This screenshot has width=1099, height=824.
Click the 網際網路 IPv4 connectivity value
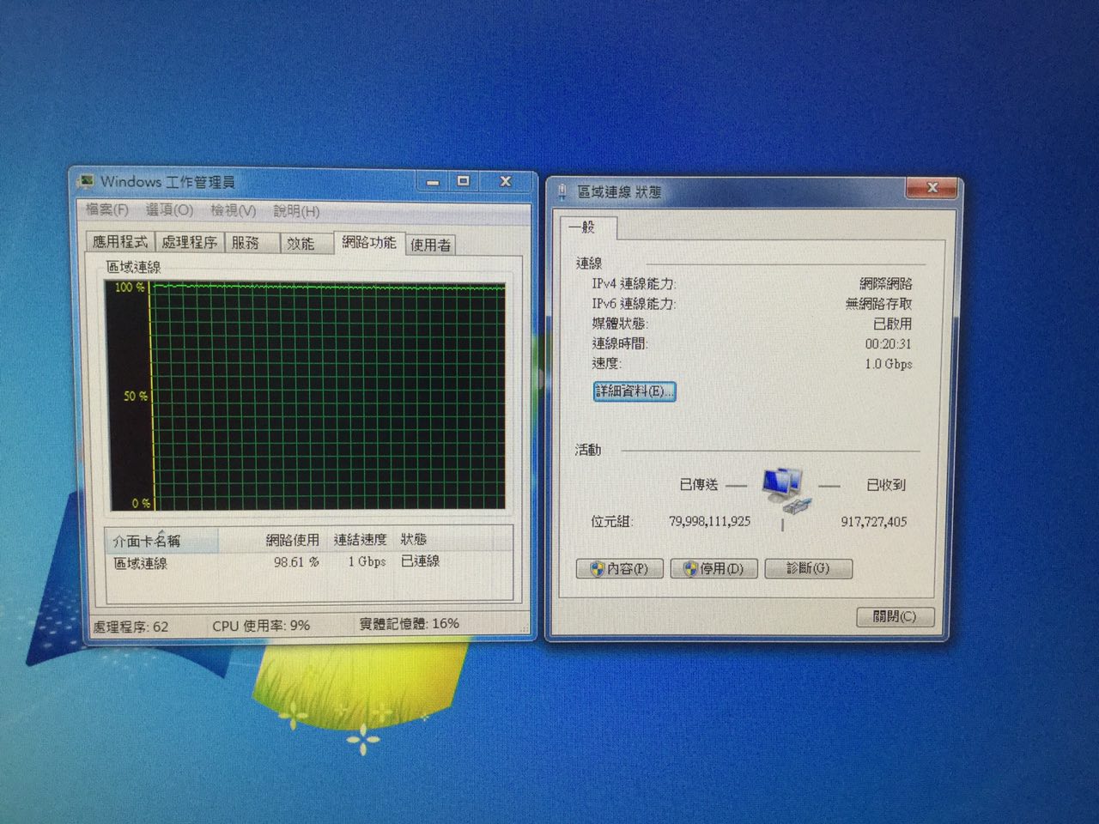[886, 283]
